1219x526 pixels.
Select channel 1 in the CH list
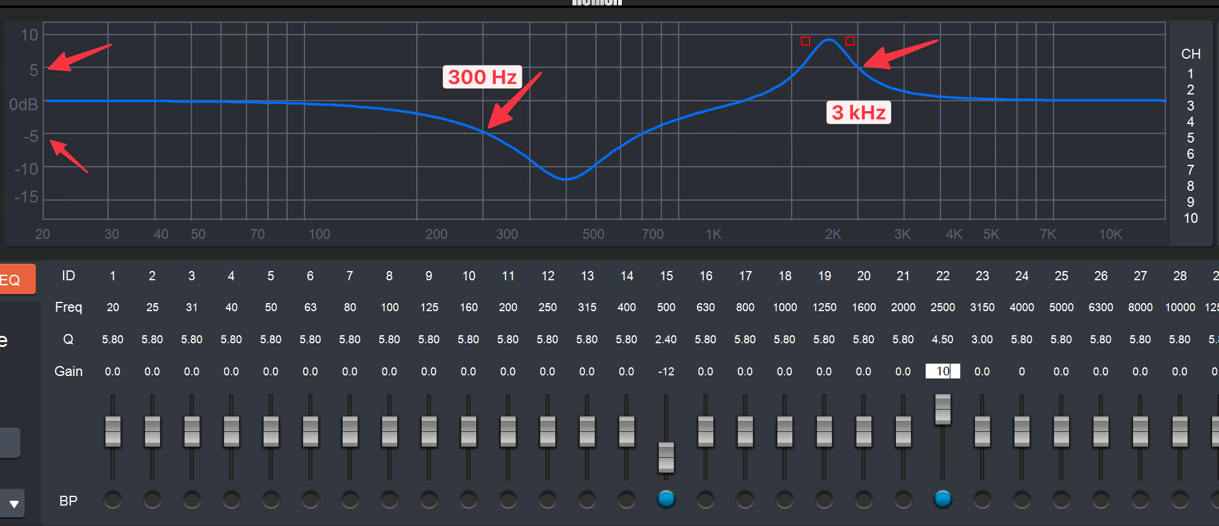(1190, 74)
